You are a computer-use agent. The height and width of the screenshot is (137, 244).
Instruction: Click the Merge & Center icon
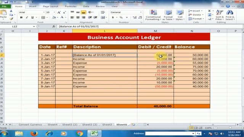pos(103,18)
